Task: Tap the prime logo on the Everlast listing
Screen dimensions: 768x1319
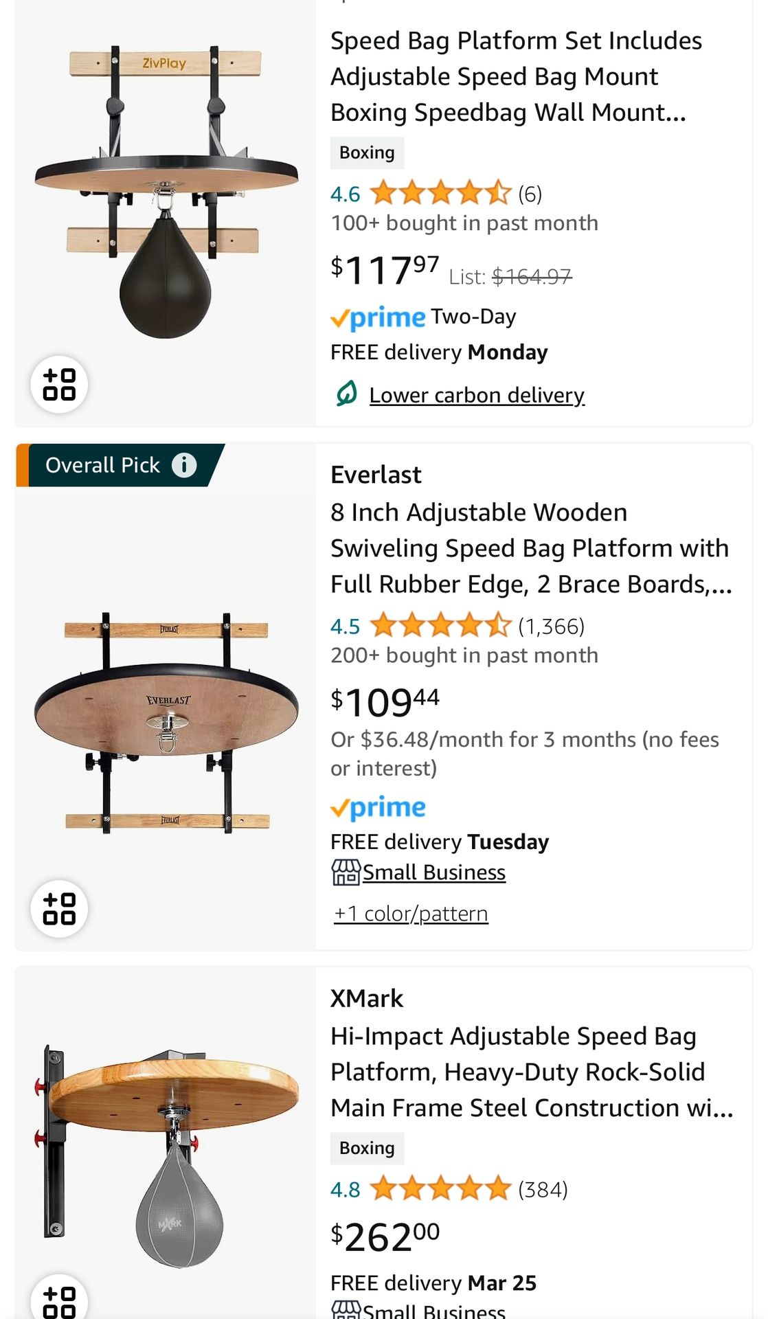Action: click(x=378, y=807)
